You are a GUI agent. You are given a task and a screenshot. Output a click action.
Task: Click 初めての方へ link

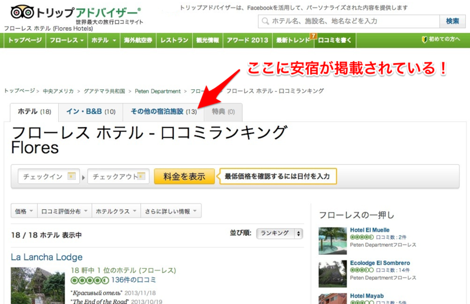click(x=444, y=39)
